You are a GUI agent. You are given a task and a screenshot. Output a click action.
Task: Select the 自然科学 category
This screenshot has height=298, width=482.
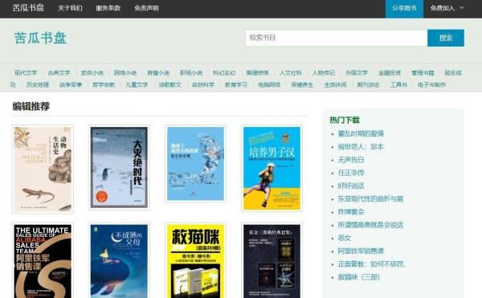[x=203, y=84]
